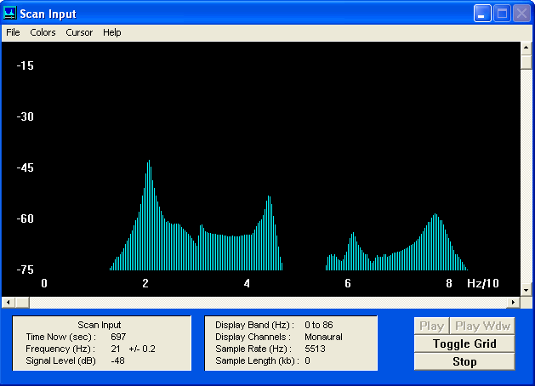Click the -15 dB axis label
This screenshot has width=535, height=386.
25,65
